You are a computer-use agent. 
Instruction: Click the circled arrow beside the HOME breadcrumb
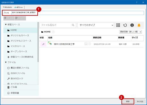[x=53, y=32]
